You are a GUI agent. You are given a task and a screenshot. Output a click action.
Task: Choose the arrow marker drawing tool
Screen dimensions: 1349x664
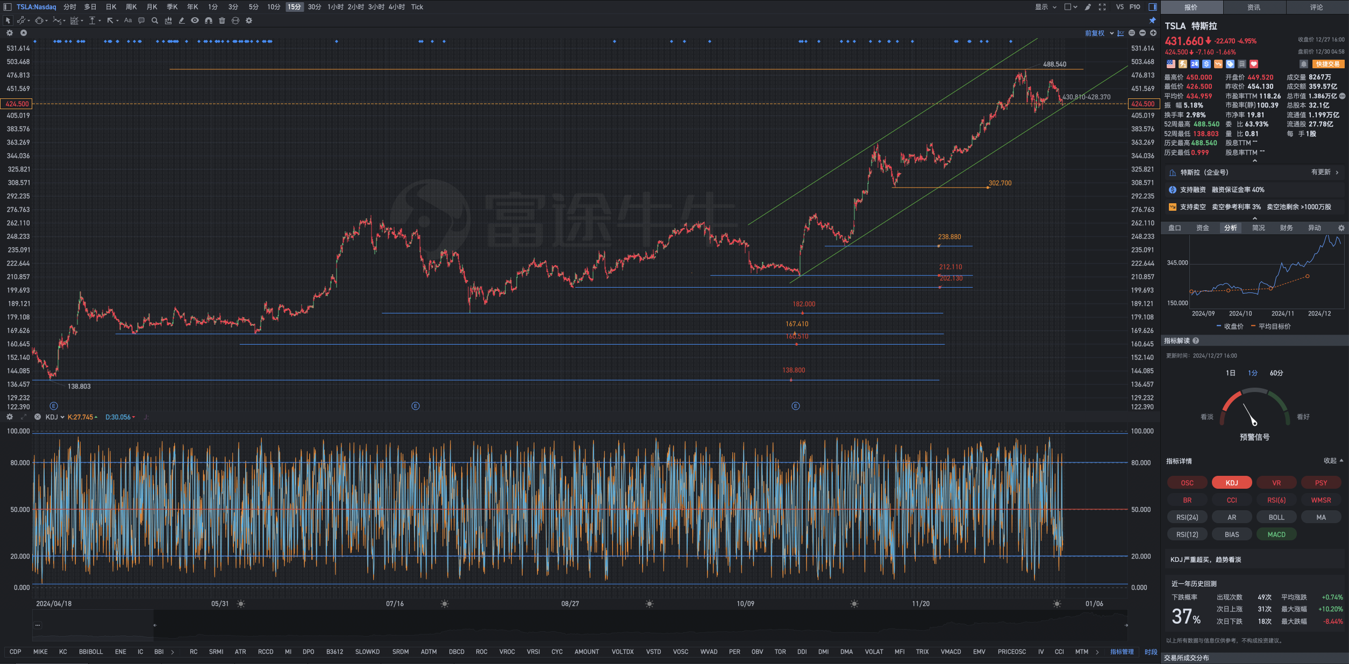110,20
